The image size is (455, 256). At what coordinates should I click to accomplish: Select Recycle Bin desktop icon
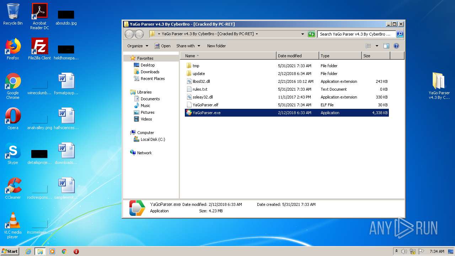(x=13, y=14)
